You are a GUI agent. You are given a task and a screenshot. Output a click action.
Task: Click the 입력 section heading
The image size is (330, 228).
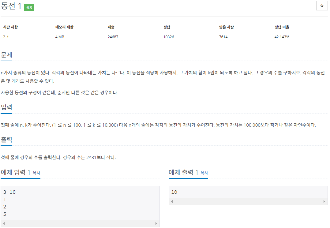click(x=6, y=107)
